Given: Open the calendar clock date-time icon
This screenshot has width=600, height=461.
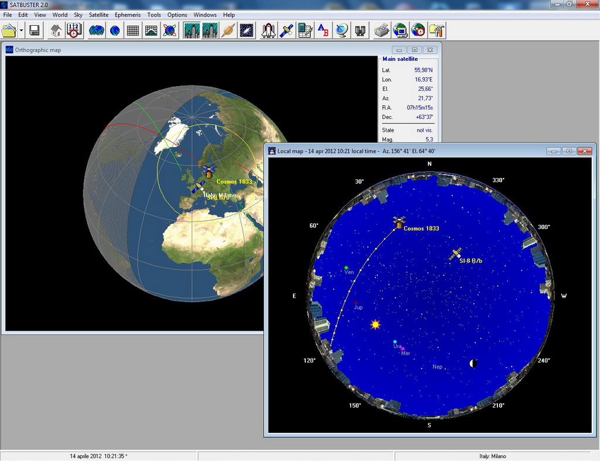Looking at the screenshot, I should click(74, 30).
